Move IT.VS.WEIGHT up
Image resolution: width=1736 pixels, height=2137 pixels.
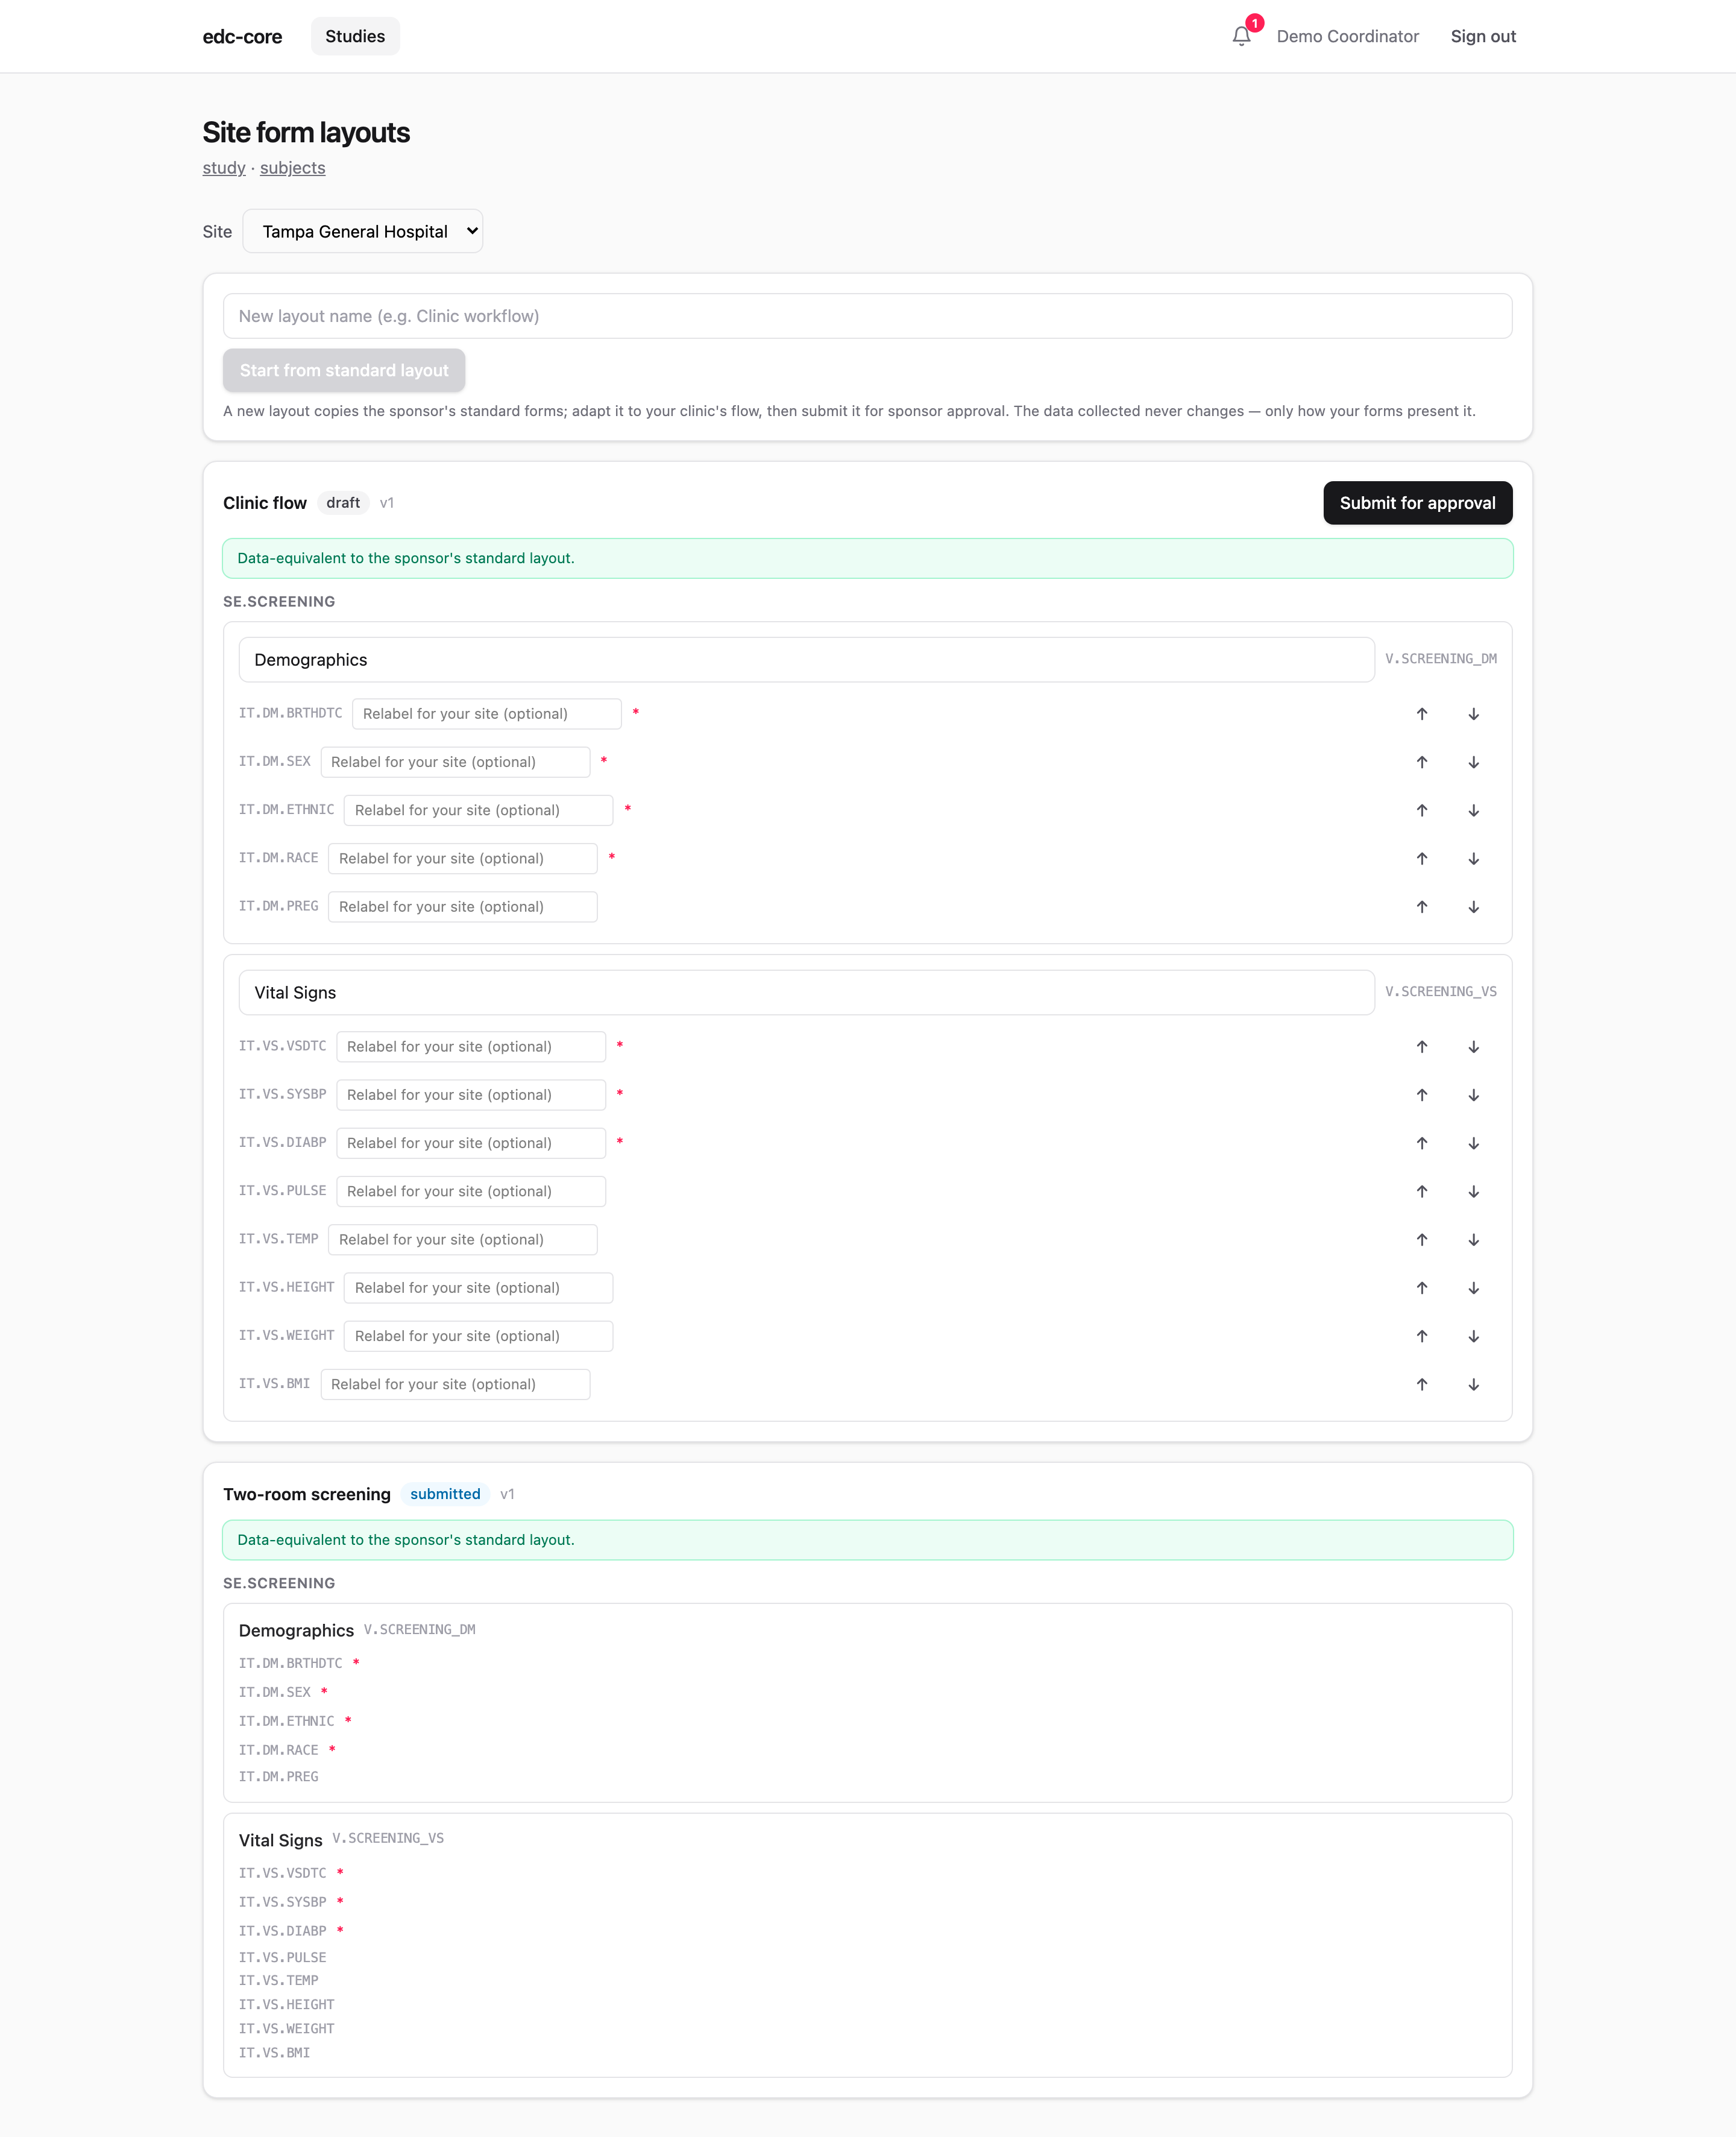[x=1422, y=1336]
